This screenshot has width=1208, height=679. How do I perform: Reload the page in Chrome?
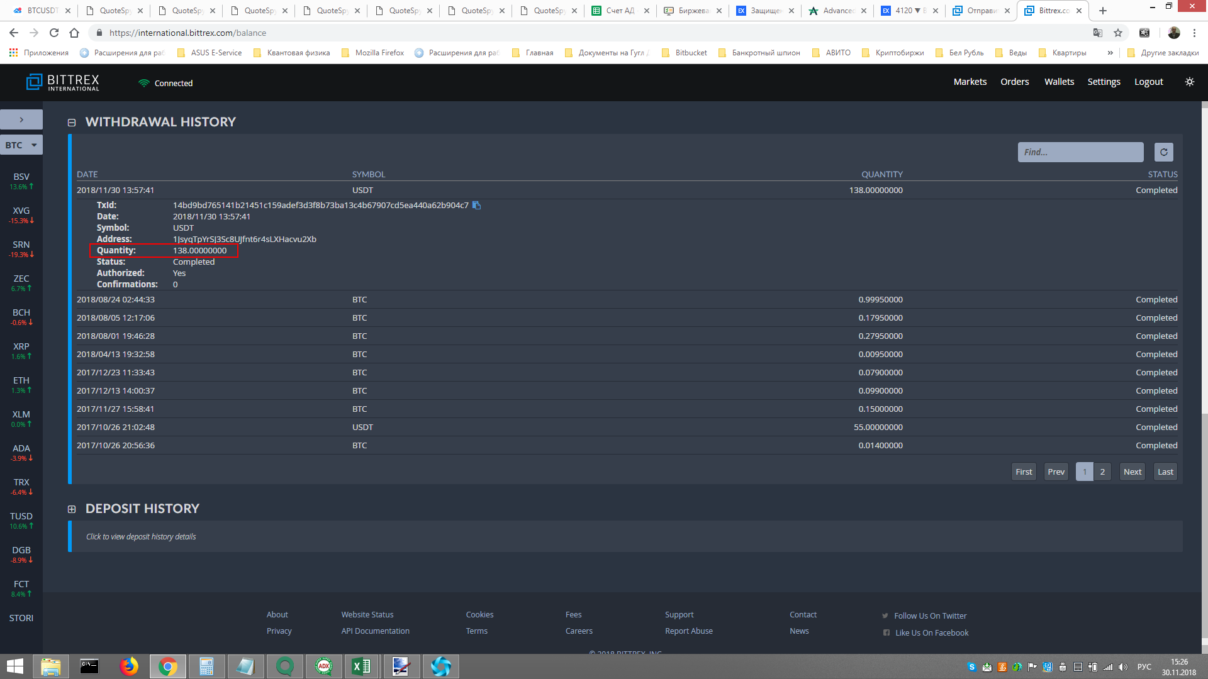(x=54, y=33)
